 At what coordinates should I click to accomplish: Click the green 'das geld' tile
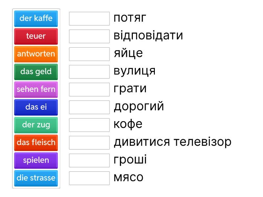point(36,72)
